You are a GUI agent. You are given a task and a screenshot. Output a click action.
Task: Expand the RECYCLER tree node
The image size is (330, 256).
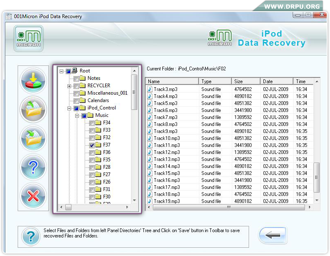[69, 86]
